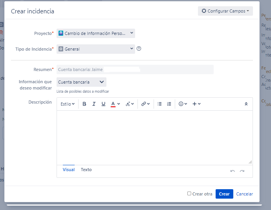Open Información que deseo modificar dropdown

click(x=81, y=82)
